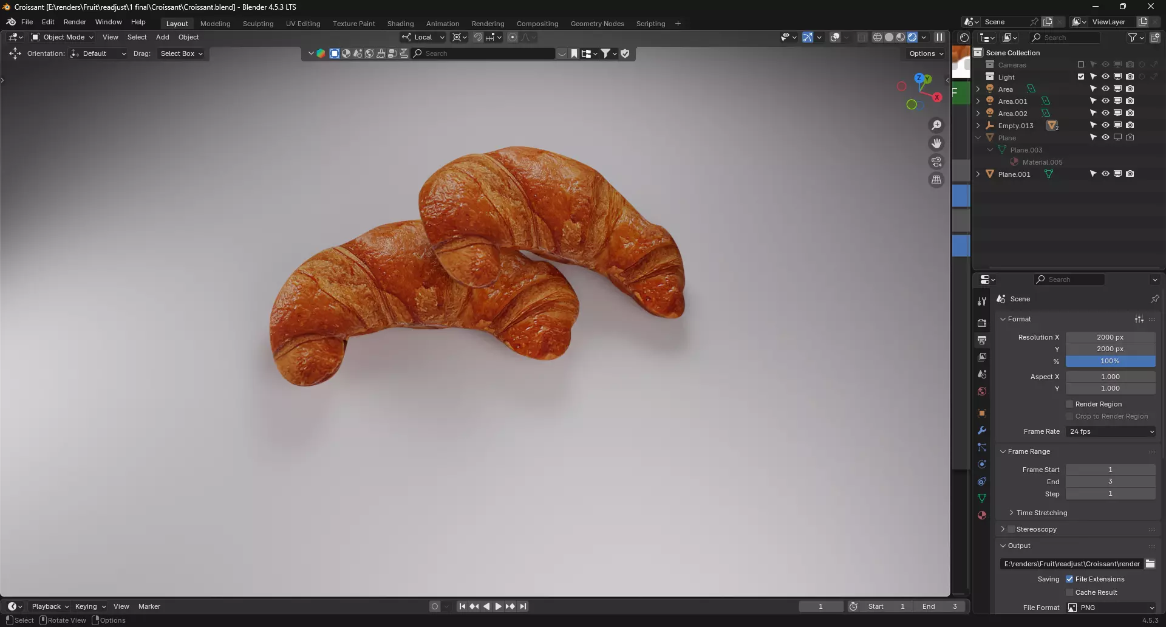This screenshot has height=627, width=1166.
Task: Open the Tool properties tab
Action: point(982,301)
